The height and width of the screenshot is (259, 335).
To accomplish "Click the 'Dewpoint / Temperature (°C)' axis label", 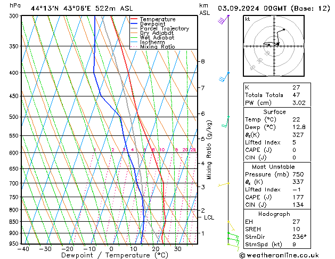I will [x=115, y=255].
